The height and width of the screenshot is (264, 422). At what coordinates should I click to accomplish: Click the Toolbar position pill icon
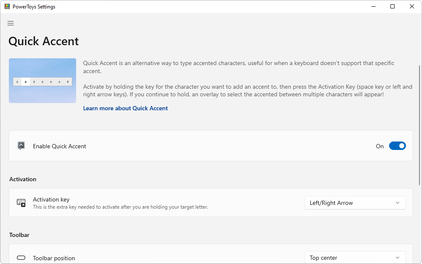[x=21, y=258]
